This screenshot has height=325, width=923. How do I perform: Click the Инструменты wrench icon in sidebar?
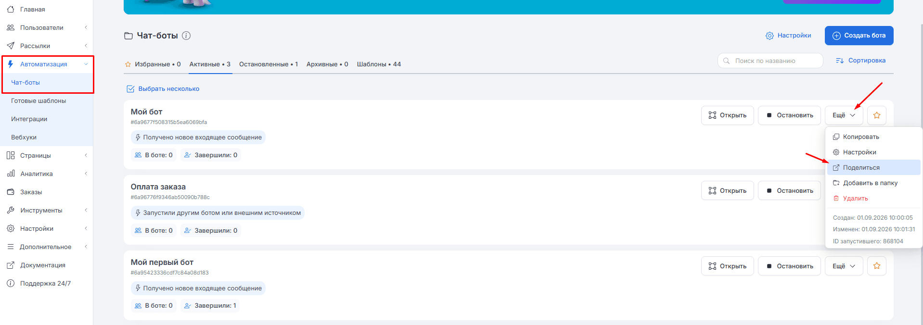[x=11, y=210]
